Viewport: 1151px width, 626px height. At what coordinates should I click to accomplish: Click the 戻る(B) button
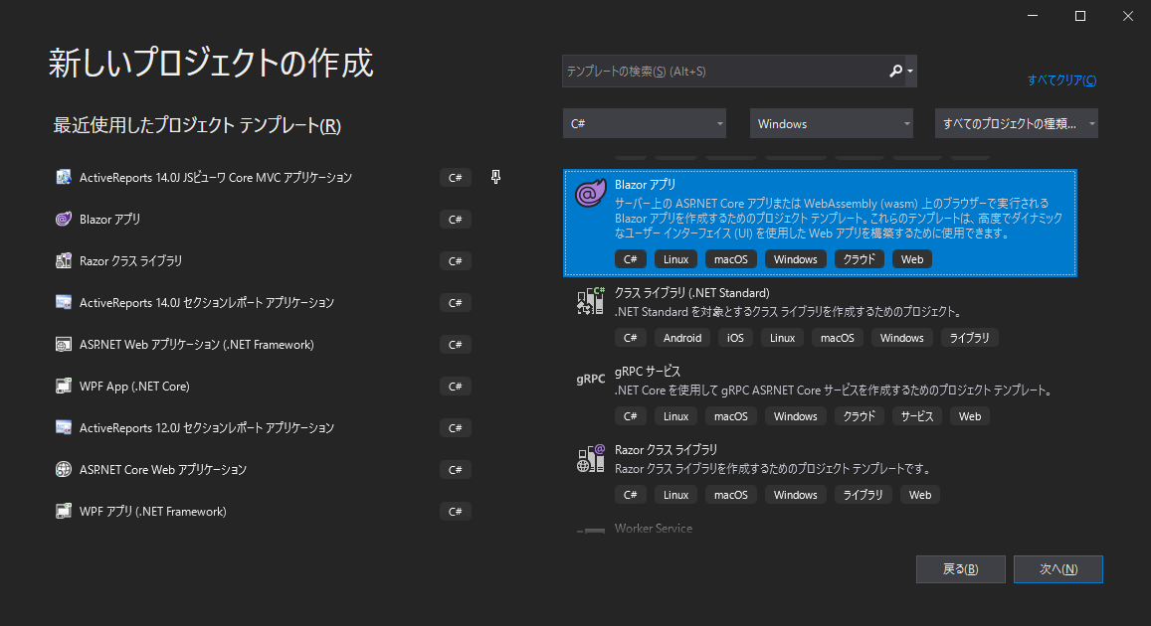click(960, 568)
